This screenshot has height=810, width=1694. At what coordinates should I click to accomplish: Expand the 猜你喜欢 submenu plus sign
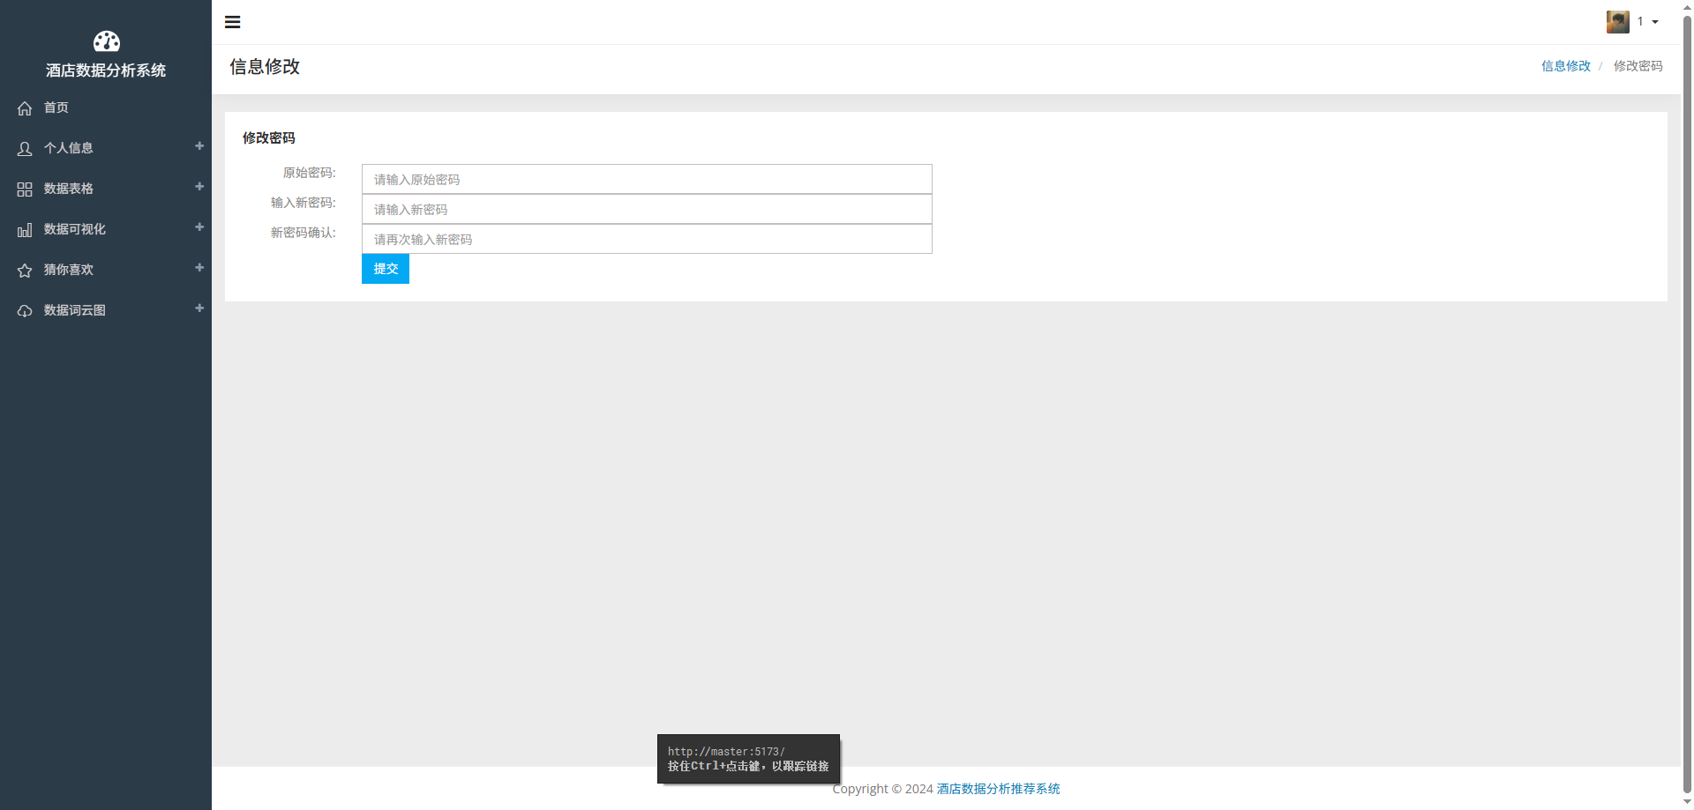click(199, 268)
